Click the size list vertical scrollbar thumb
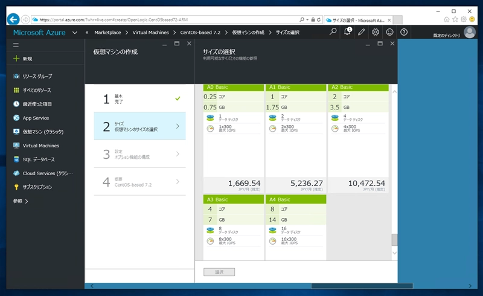Screen dimensions: 483x296 pyautogui.click(x=394, y=240)
